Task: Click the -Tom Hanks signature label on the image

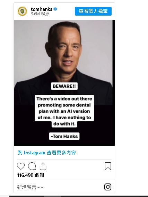Action: pos(64,136)
